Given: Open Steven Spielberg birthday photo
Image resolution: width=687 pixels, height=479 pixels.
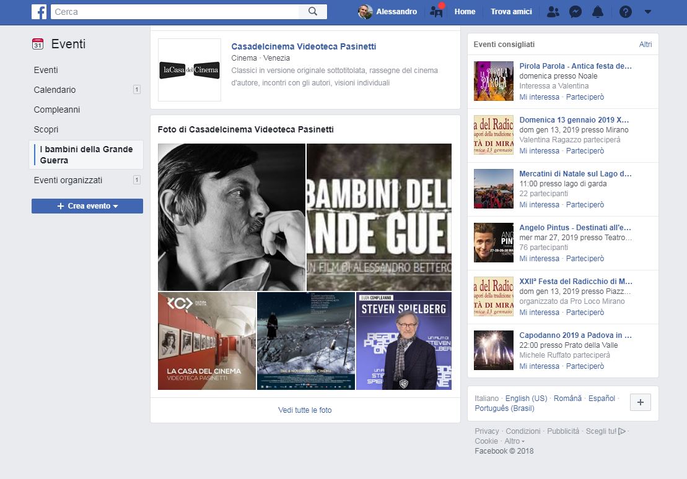Looking at the screenshot, I should (403, 340).
